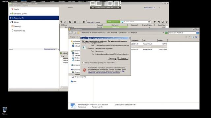Select Метки in uTorrent sidebar
This screenshot has width=211, height=118.
click(16, 22)
